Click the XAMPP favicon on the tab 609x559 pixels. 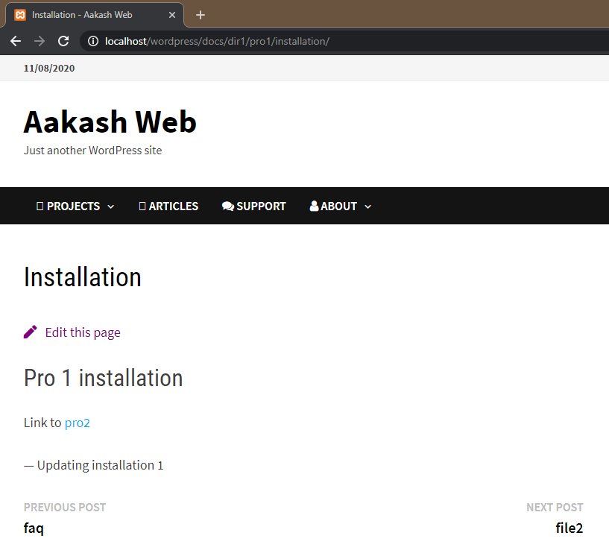point(20,15)
